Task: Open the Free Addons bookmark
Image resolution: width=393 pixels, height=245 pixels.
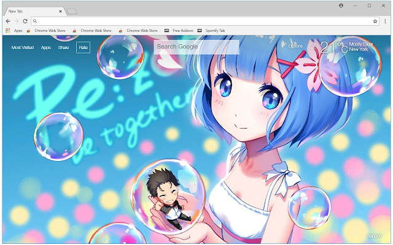Action: [x=179, y=31]
